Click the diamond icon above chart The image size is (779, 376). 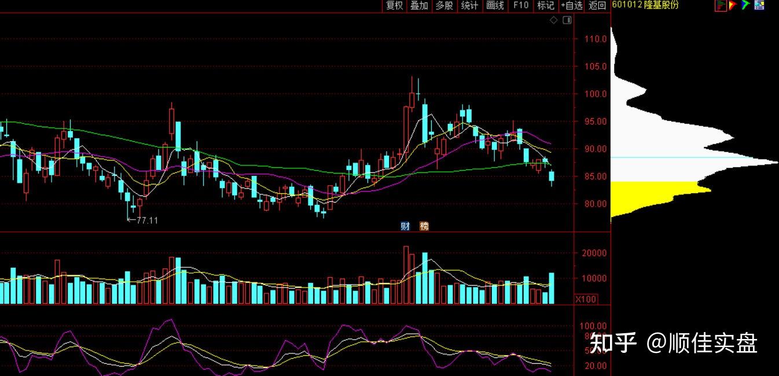pyautogui.click(x=553, y=20)
